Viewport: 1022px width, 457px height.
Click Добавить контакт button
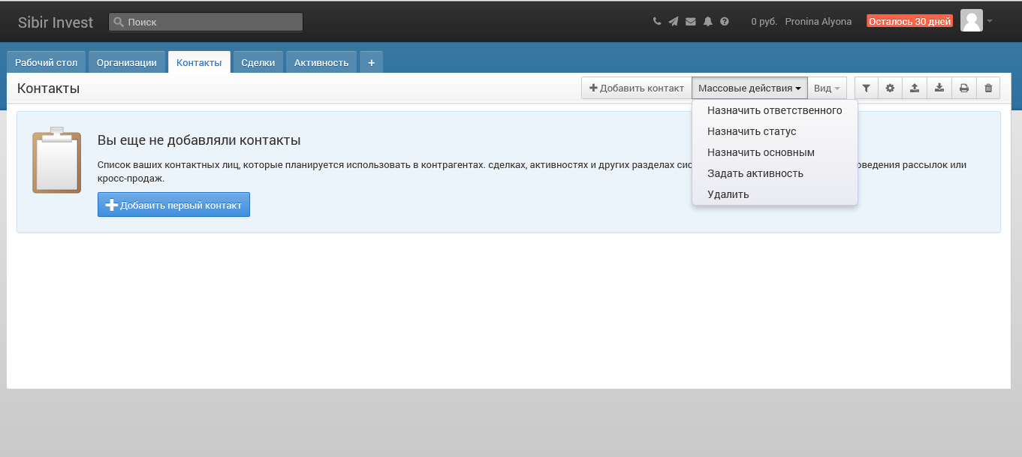pyautogui.click(x=636, y=88)
